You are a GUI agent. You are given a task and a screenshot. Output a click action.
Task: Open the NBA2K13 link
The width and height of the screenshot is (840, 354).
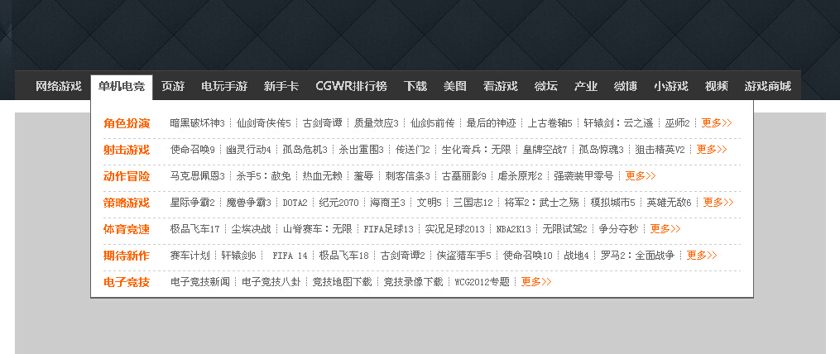(x=514, y=228)
